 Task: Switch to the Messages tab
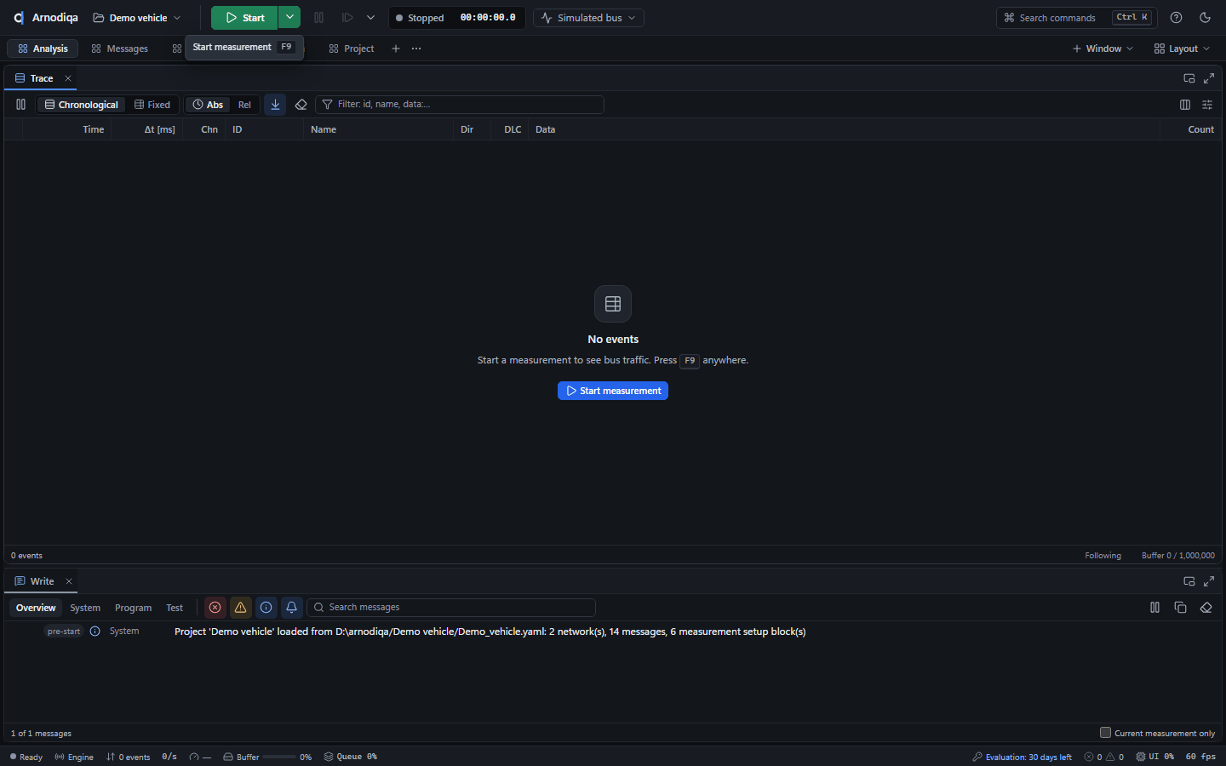119,49
